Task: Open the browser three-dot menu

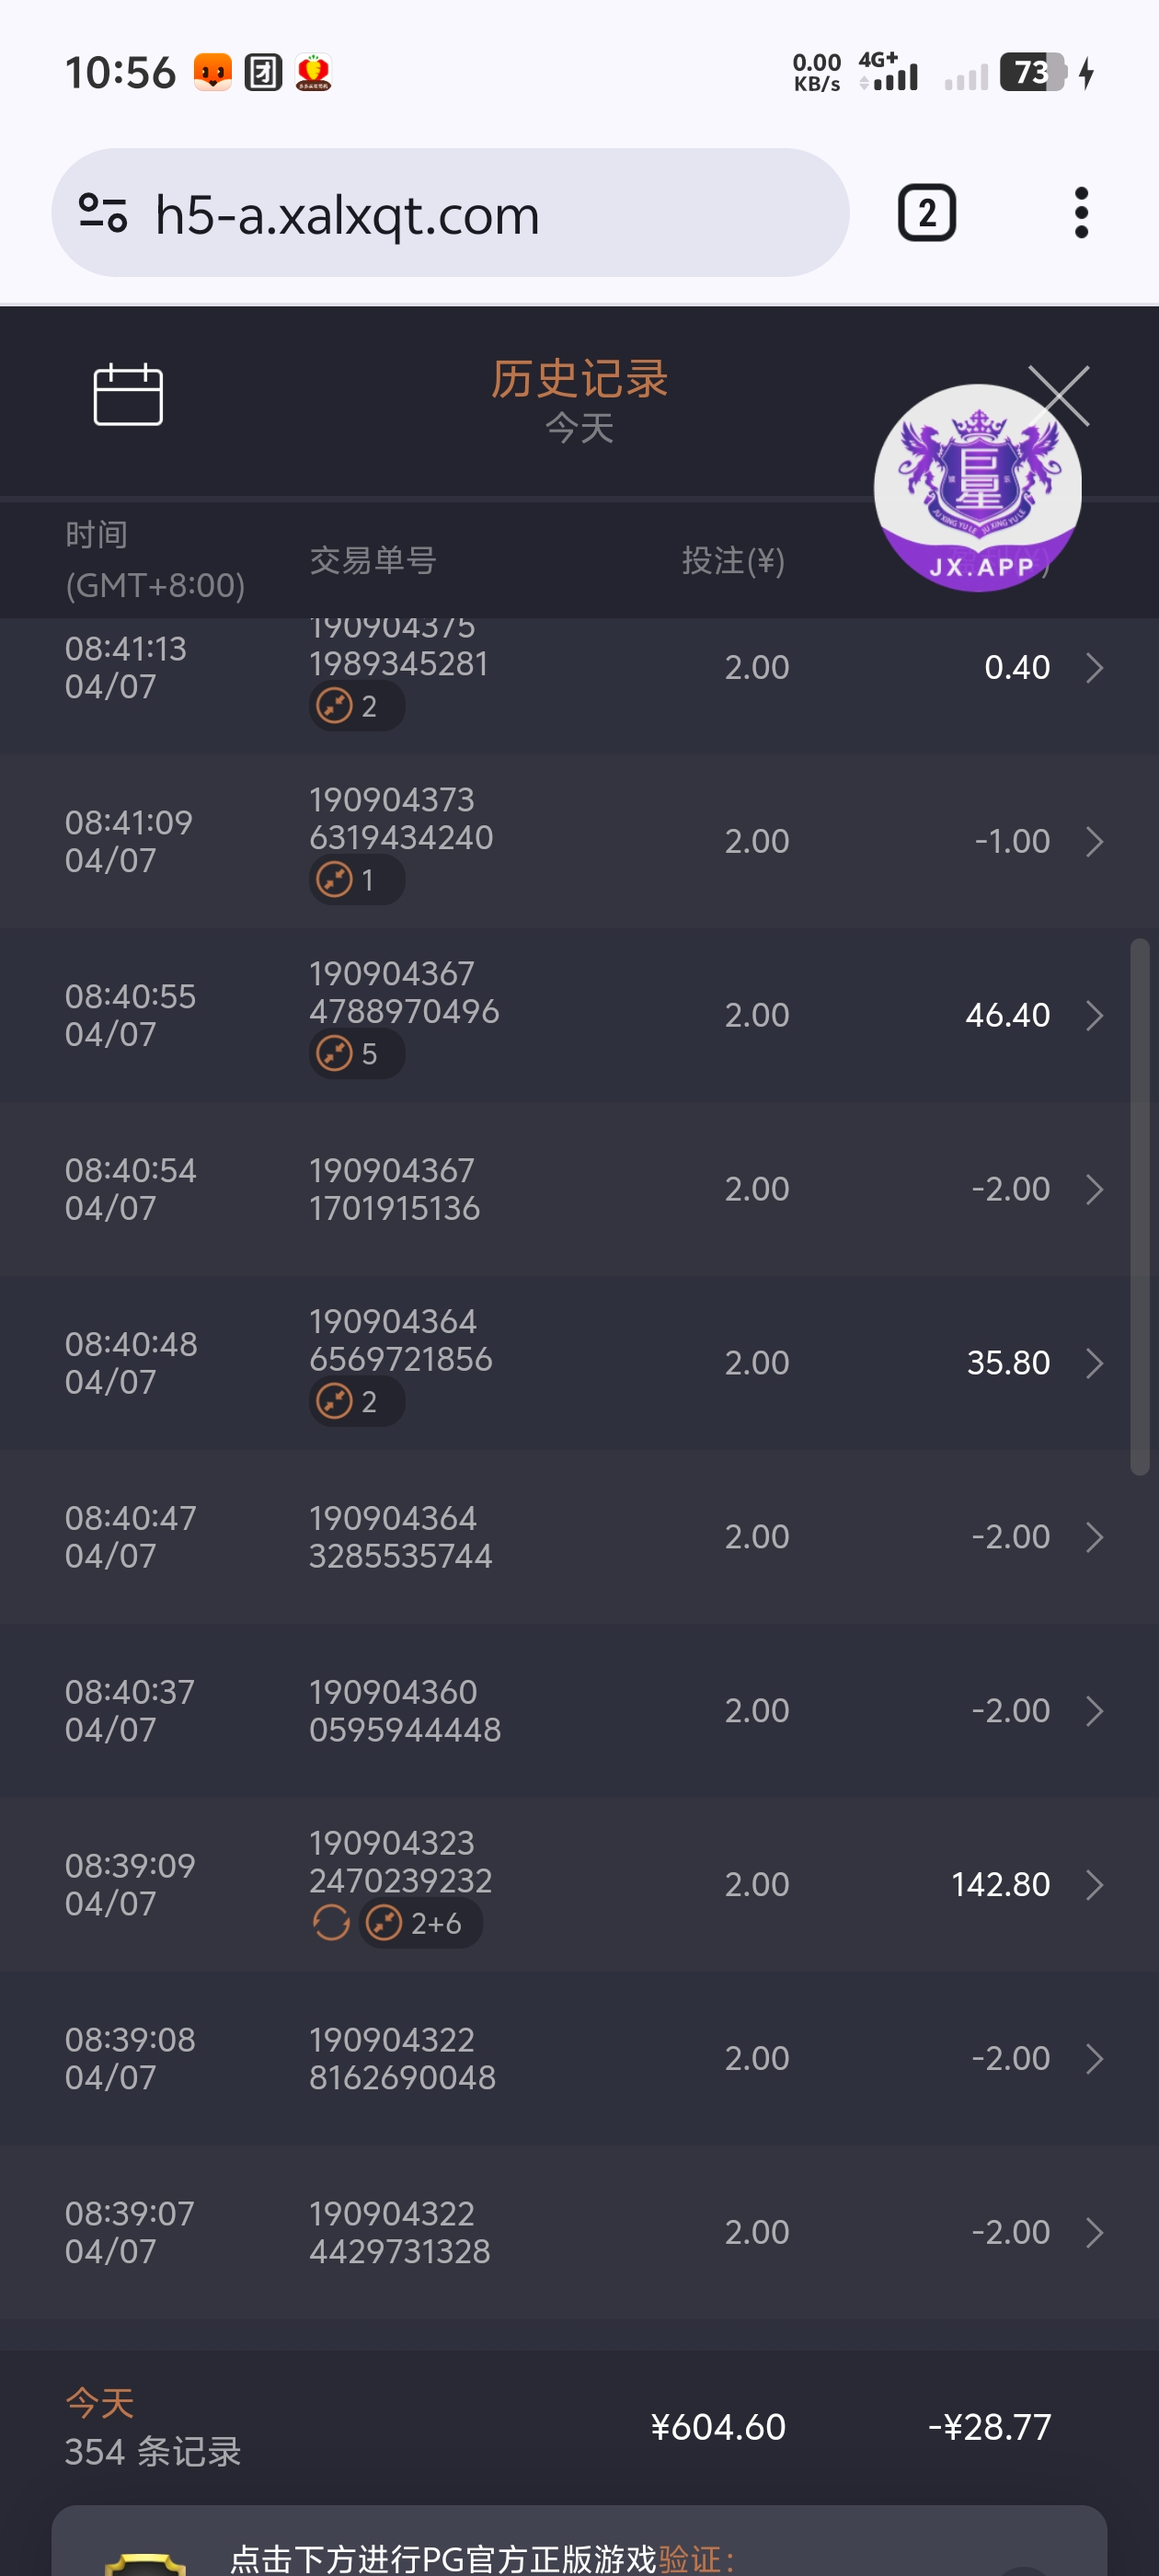Action: [1081, 213]
